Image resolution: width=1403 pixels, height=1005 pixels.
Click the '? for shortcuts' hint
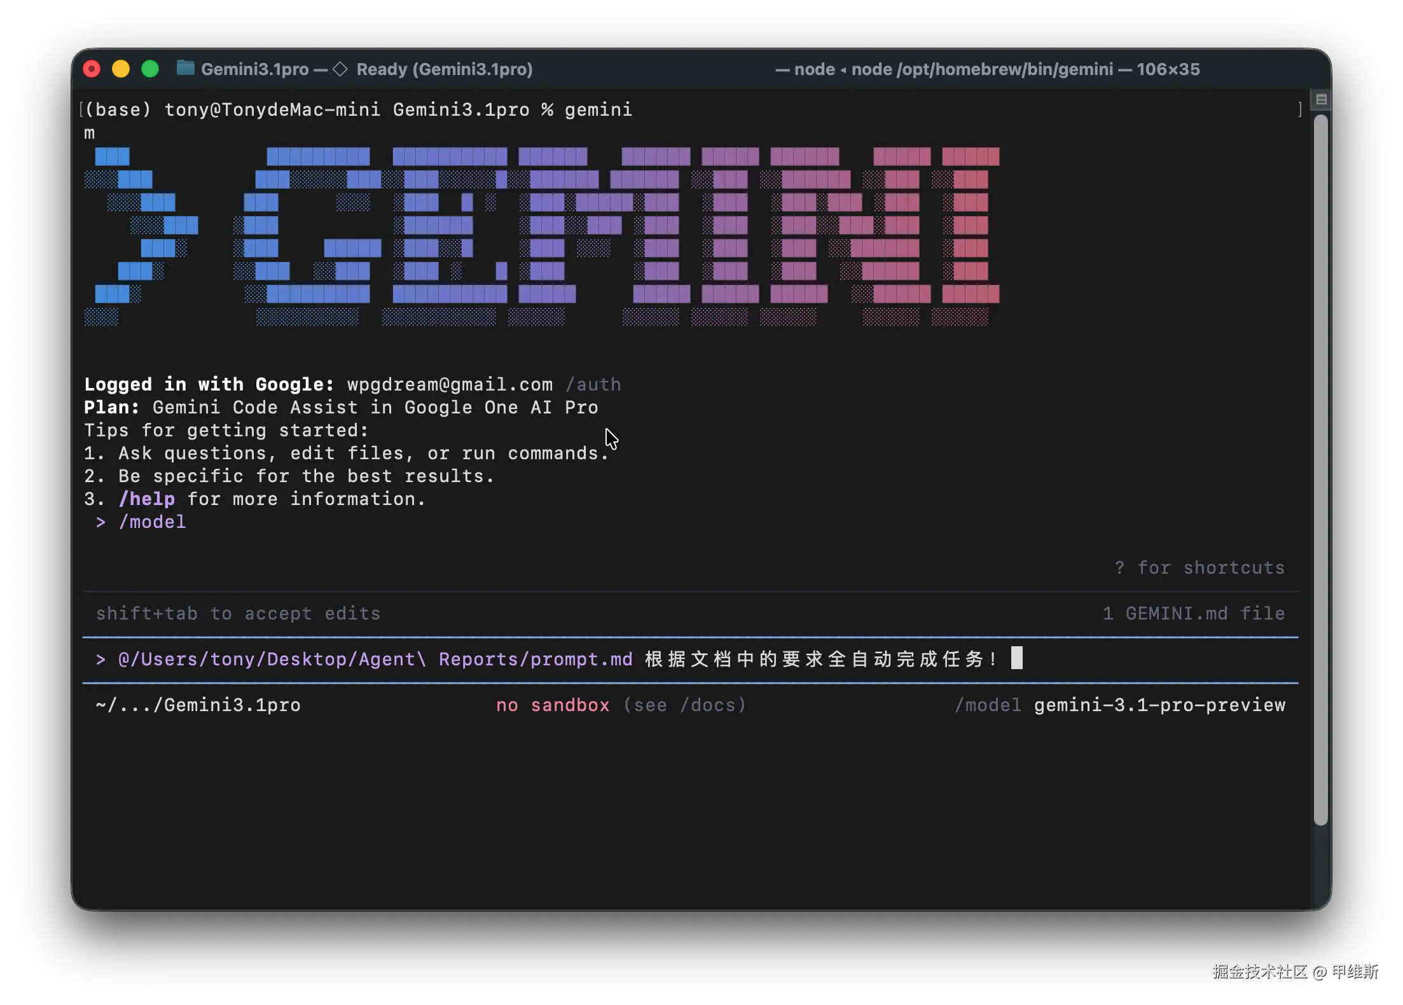[1199, 567]
